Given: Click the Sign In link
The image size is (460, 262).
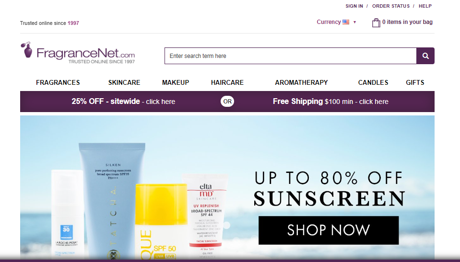Looking at the screenshot, I should point(354,6).
